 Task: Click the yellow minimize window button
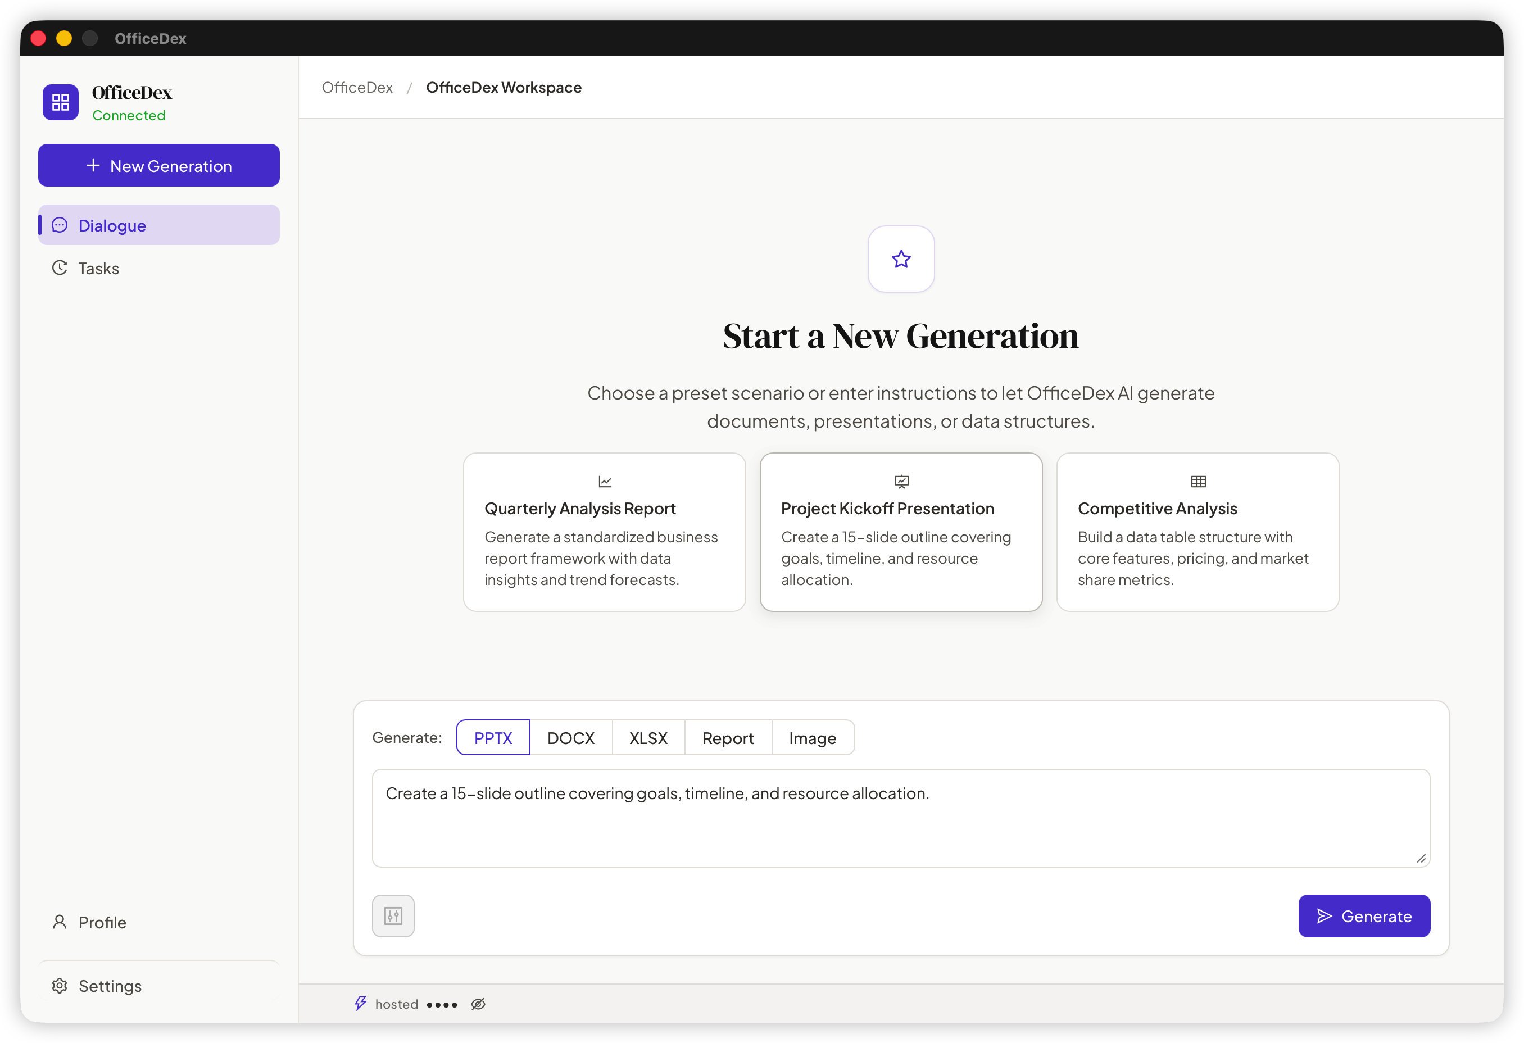64,38
